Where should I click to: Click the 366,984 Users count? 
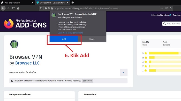tap(146, 43)
